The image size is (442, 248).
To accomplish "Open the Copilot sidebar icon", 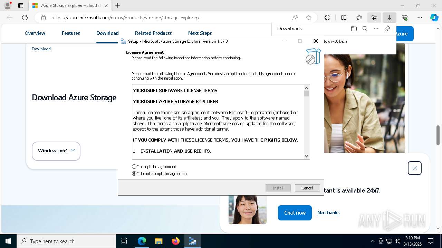I will click(x=434, y=18).
